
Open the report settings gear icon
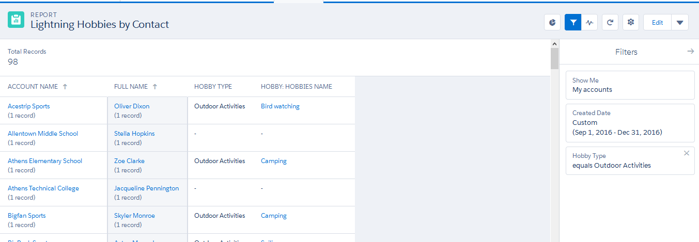coord(631,22)
